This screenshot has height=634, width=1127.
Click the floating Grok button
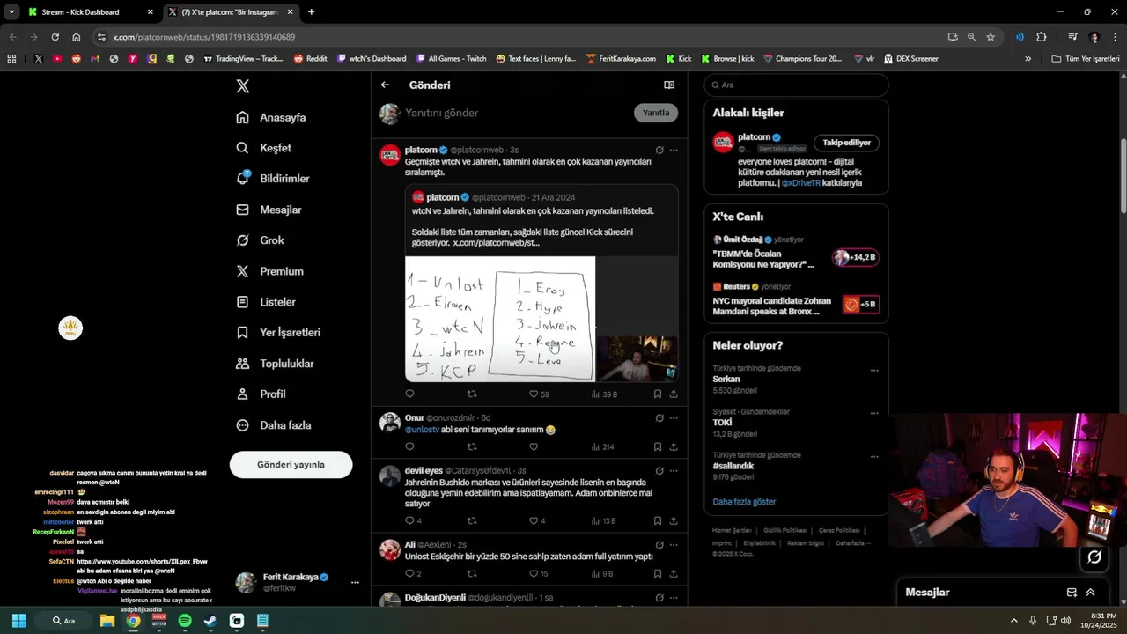point(1094,557)
